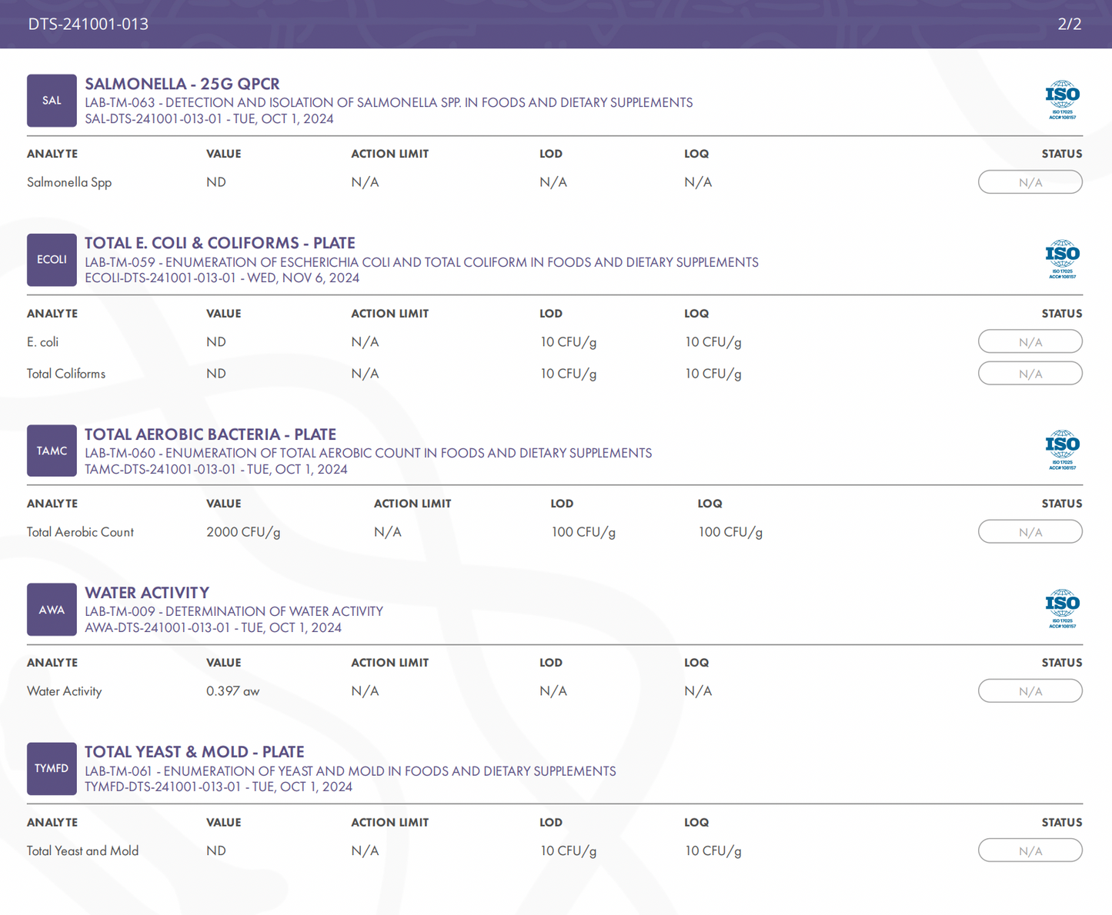Click the ISO logo beside Salmonella section
The height and width of the screenshot is (915, 1112).
pyautogui.click(x=1062, y=100)
